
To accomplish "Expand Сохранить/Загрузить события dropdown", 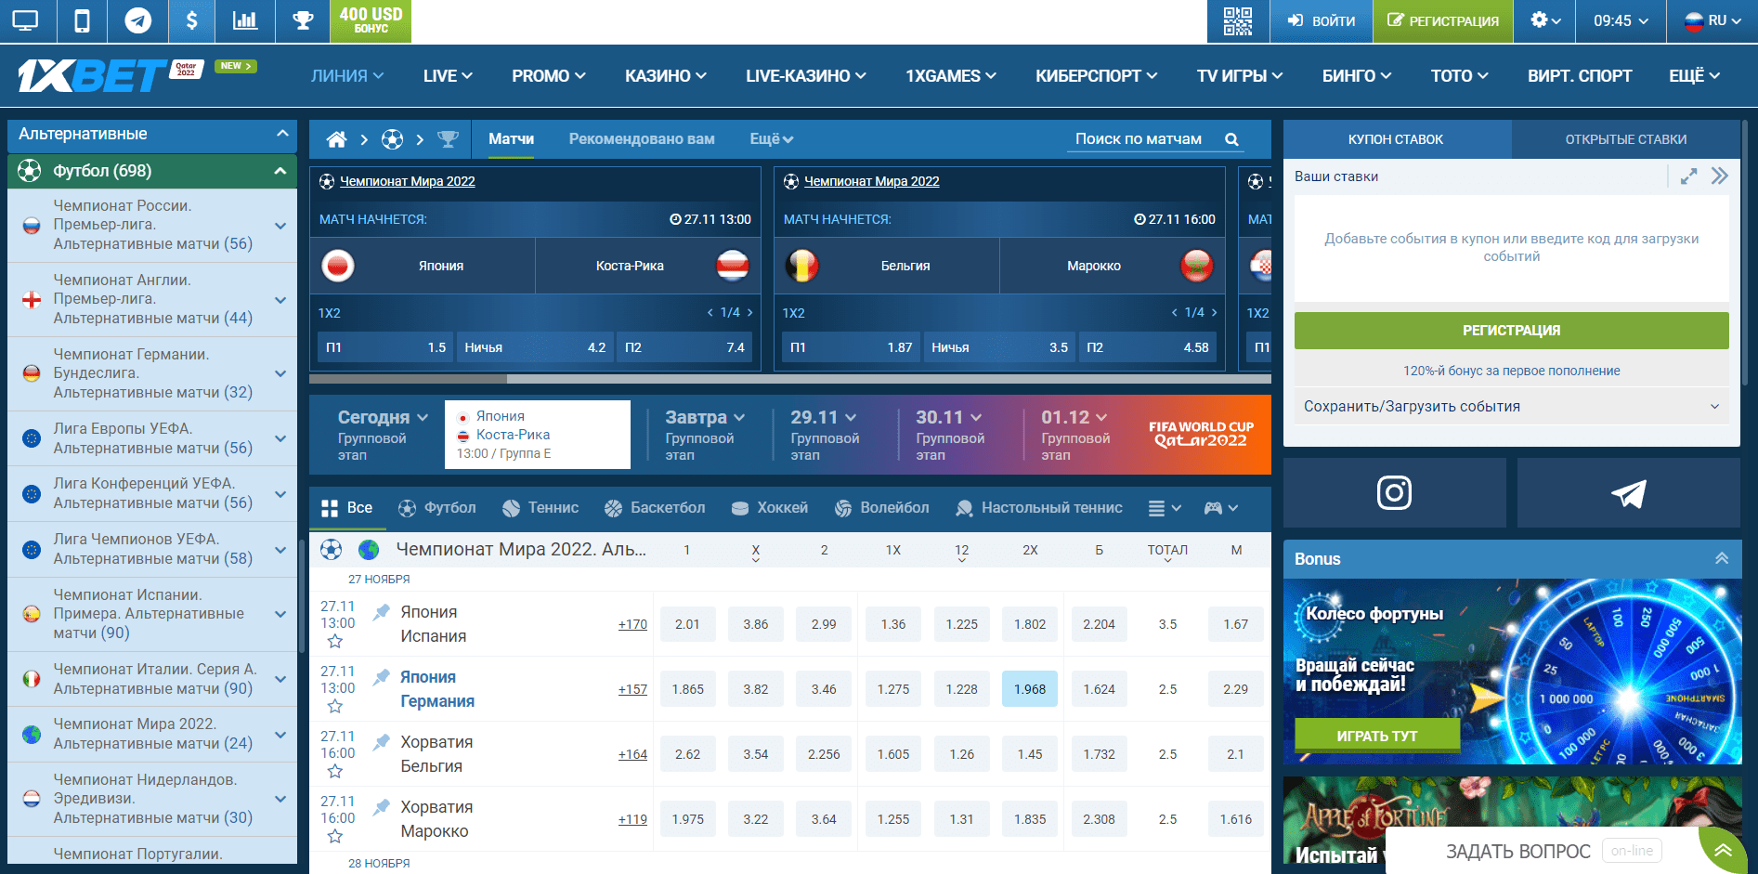I will [x=1512, y=407].
